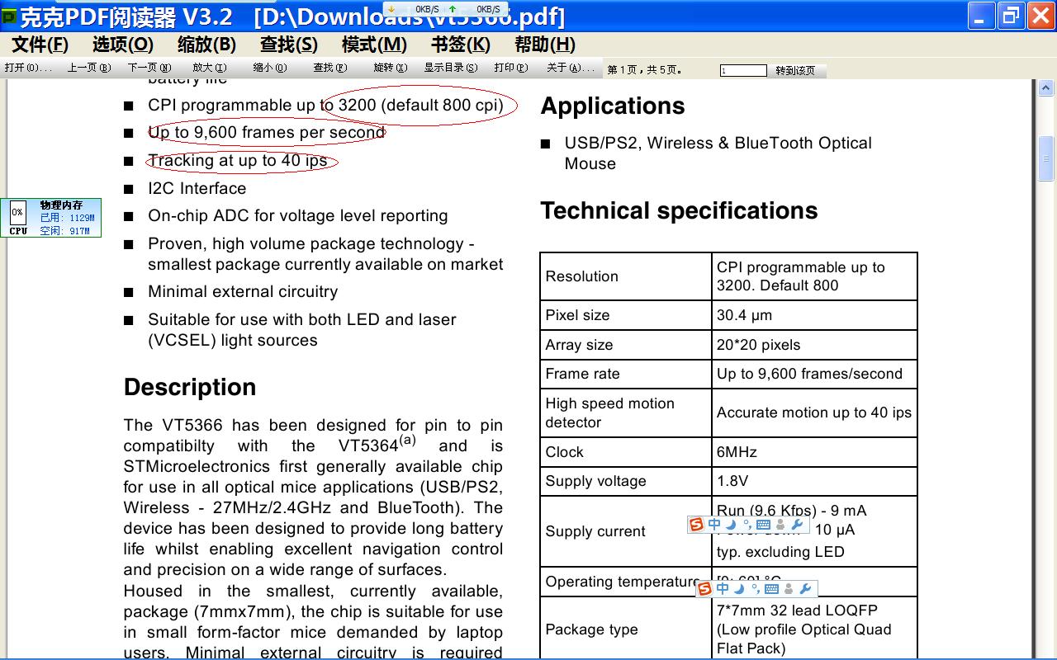Click the "第 1 页, 共 5 页" page indicator
1057x660 pixels.
645,70
